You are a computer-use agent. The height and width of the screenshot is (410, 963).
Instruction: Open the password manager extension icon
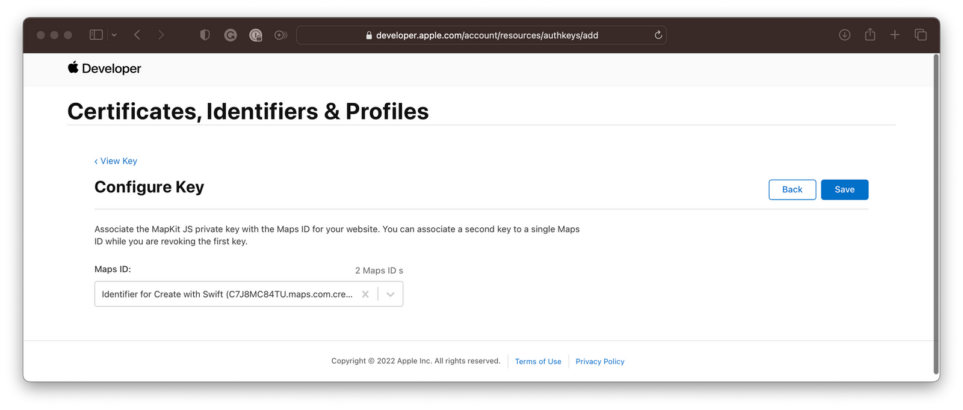256,35
